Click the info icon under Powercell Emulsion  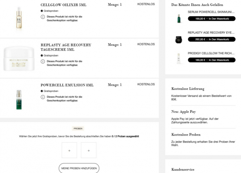pos(43,97)
